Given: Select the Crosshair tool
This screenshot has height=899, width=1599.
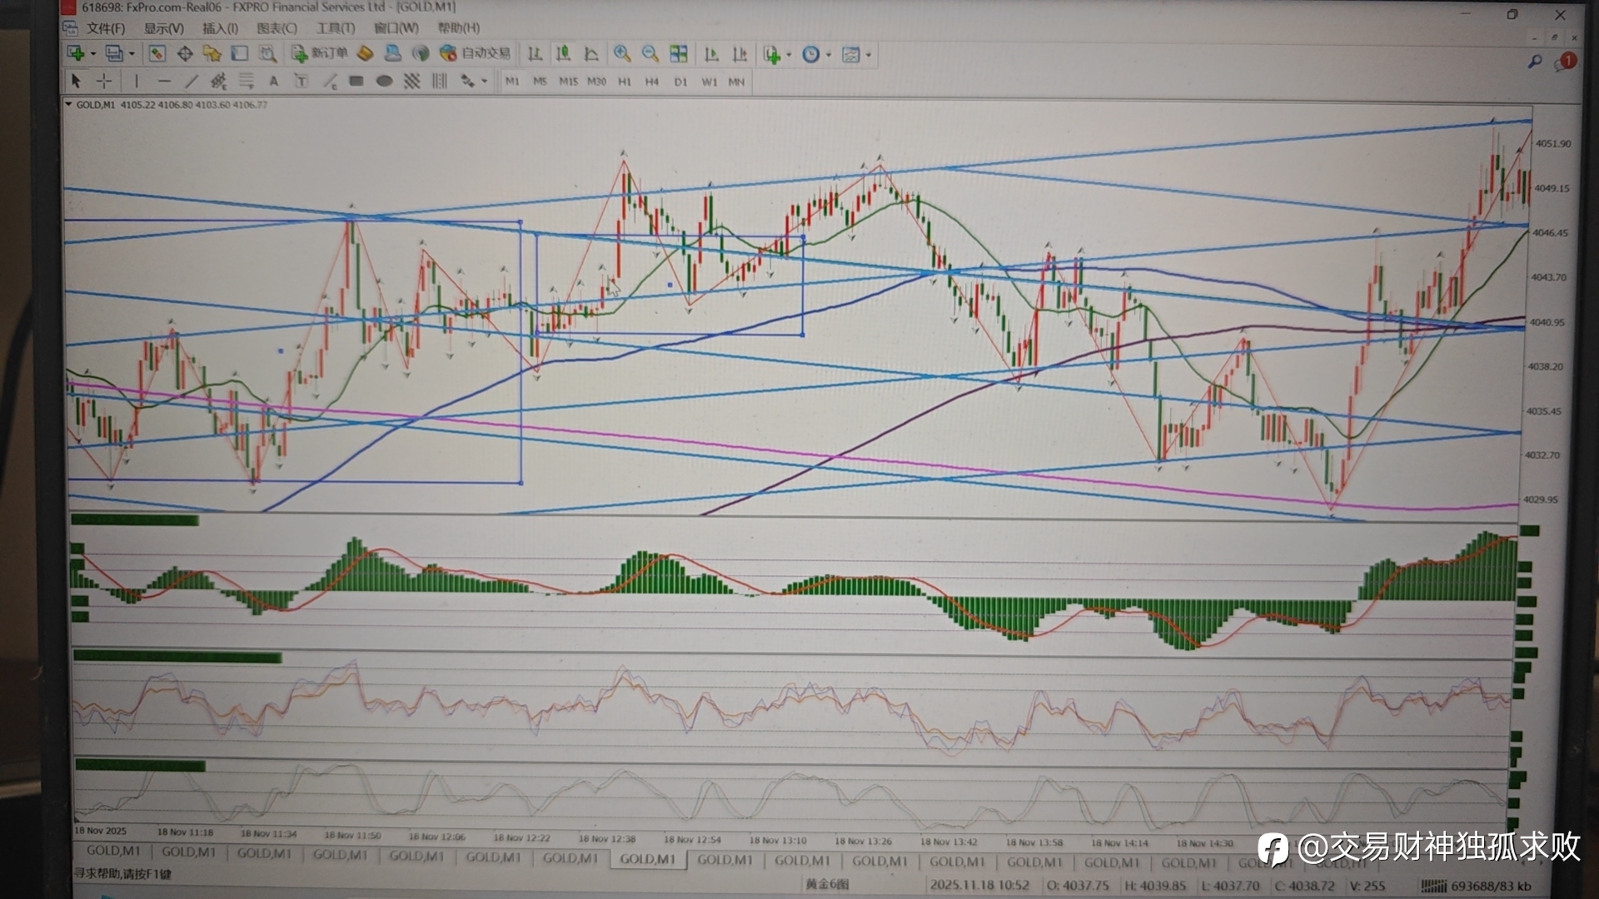Looking at the screenshot, I should point(104,81).
